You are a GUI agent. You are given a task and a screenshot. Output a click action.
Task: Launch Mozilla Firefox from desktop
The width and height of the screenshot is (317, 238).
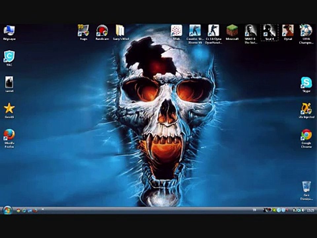[9, 139]
